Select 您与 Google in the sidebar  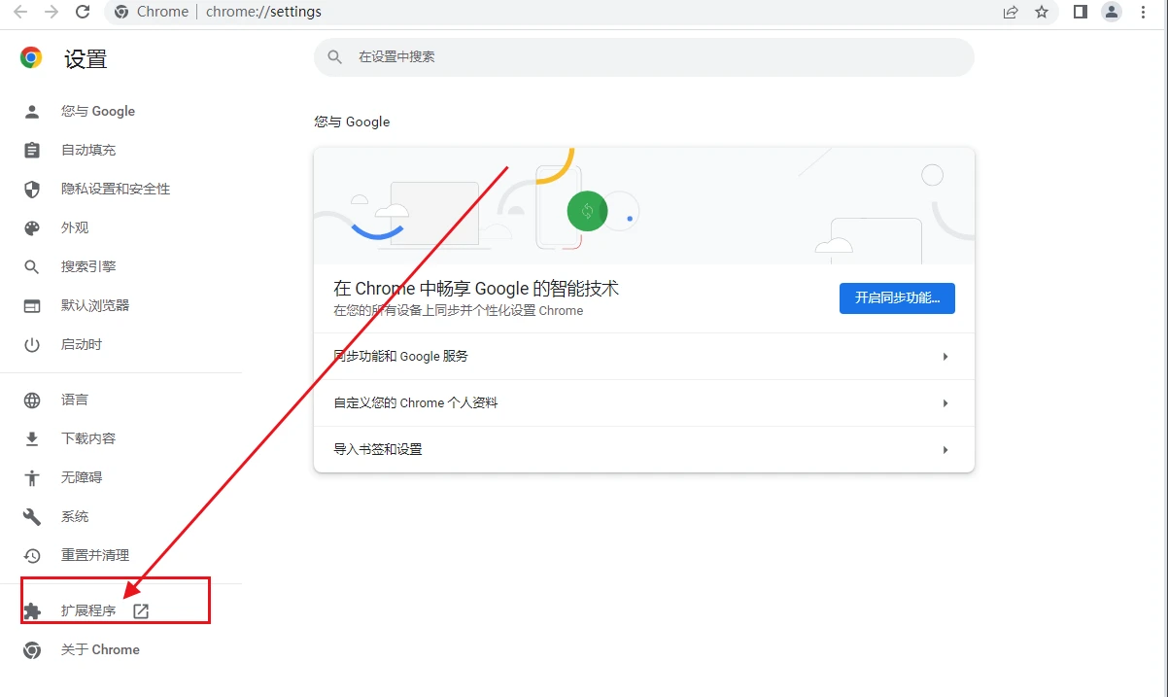point(97,111)
